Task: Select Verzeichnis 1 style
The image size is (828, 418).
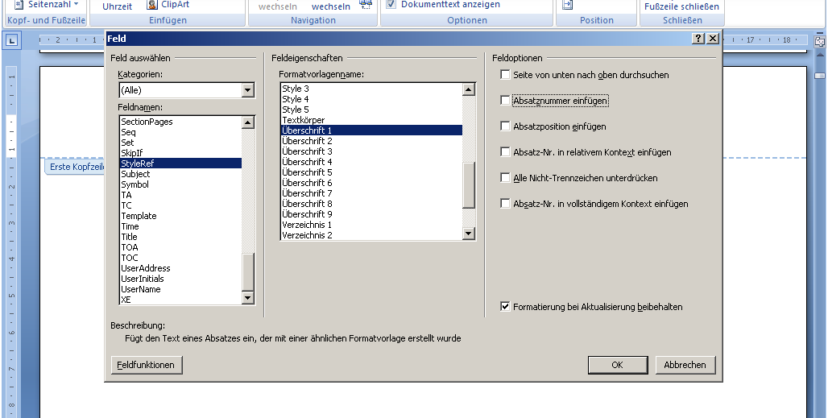Action: pos(372,225)
